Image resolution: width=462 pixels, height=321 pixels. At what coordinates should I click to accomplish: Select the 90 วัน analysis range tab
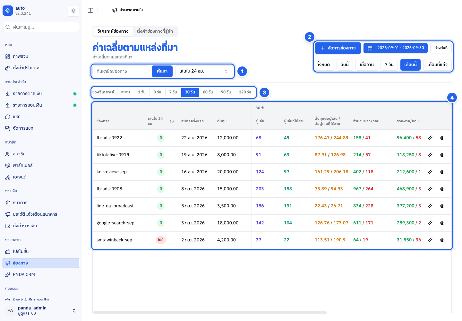[226, 92]
